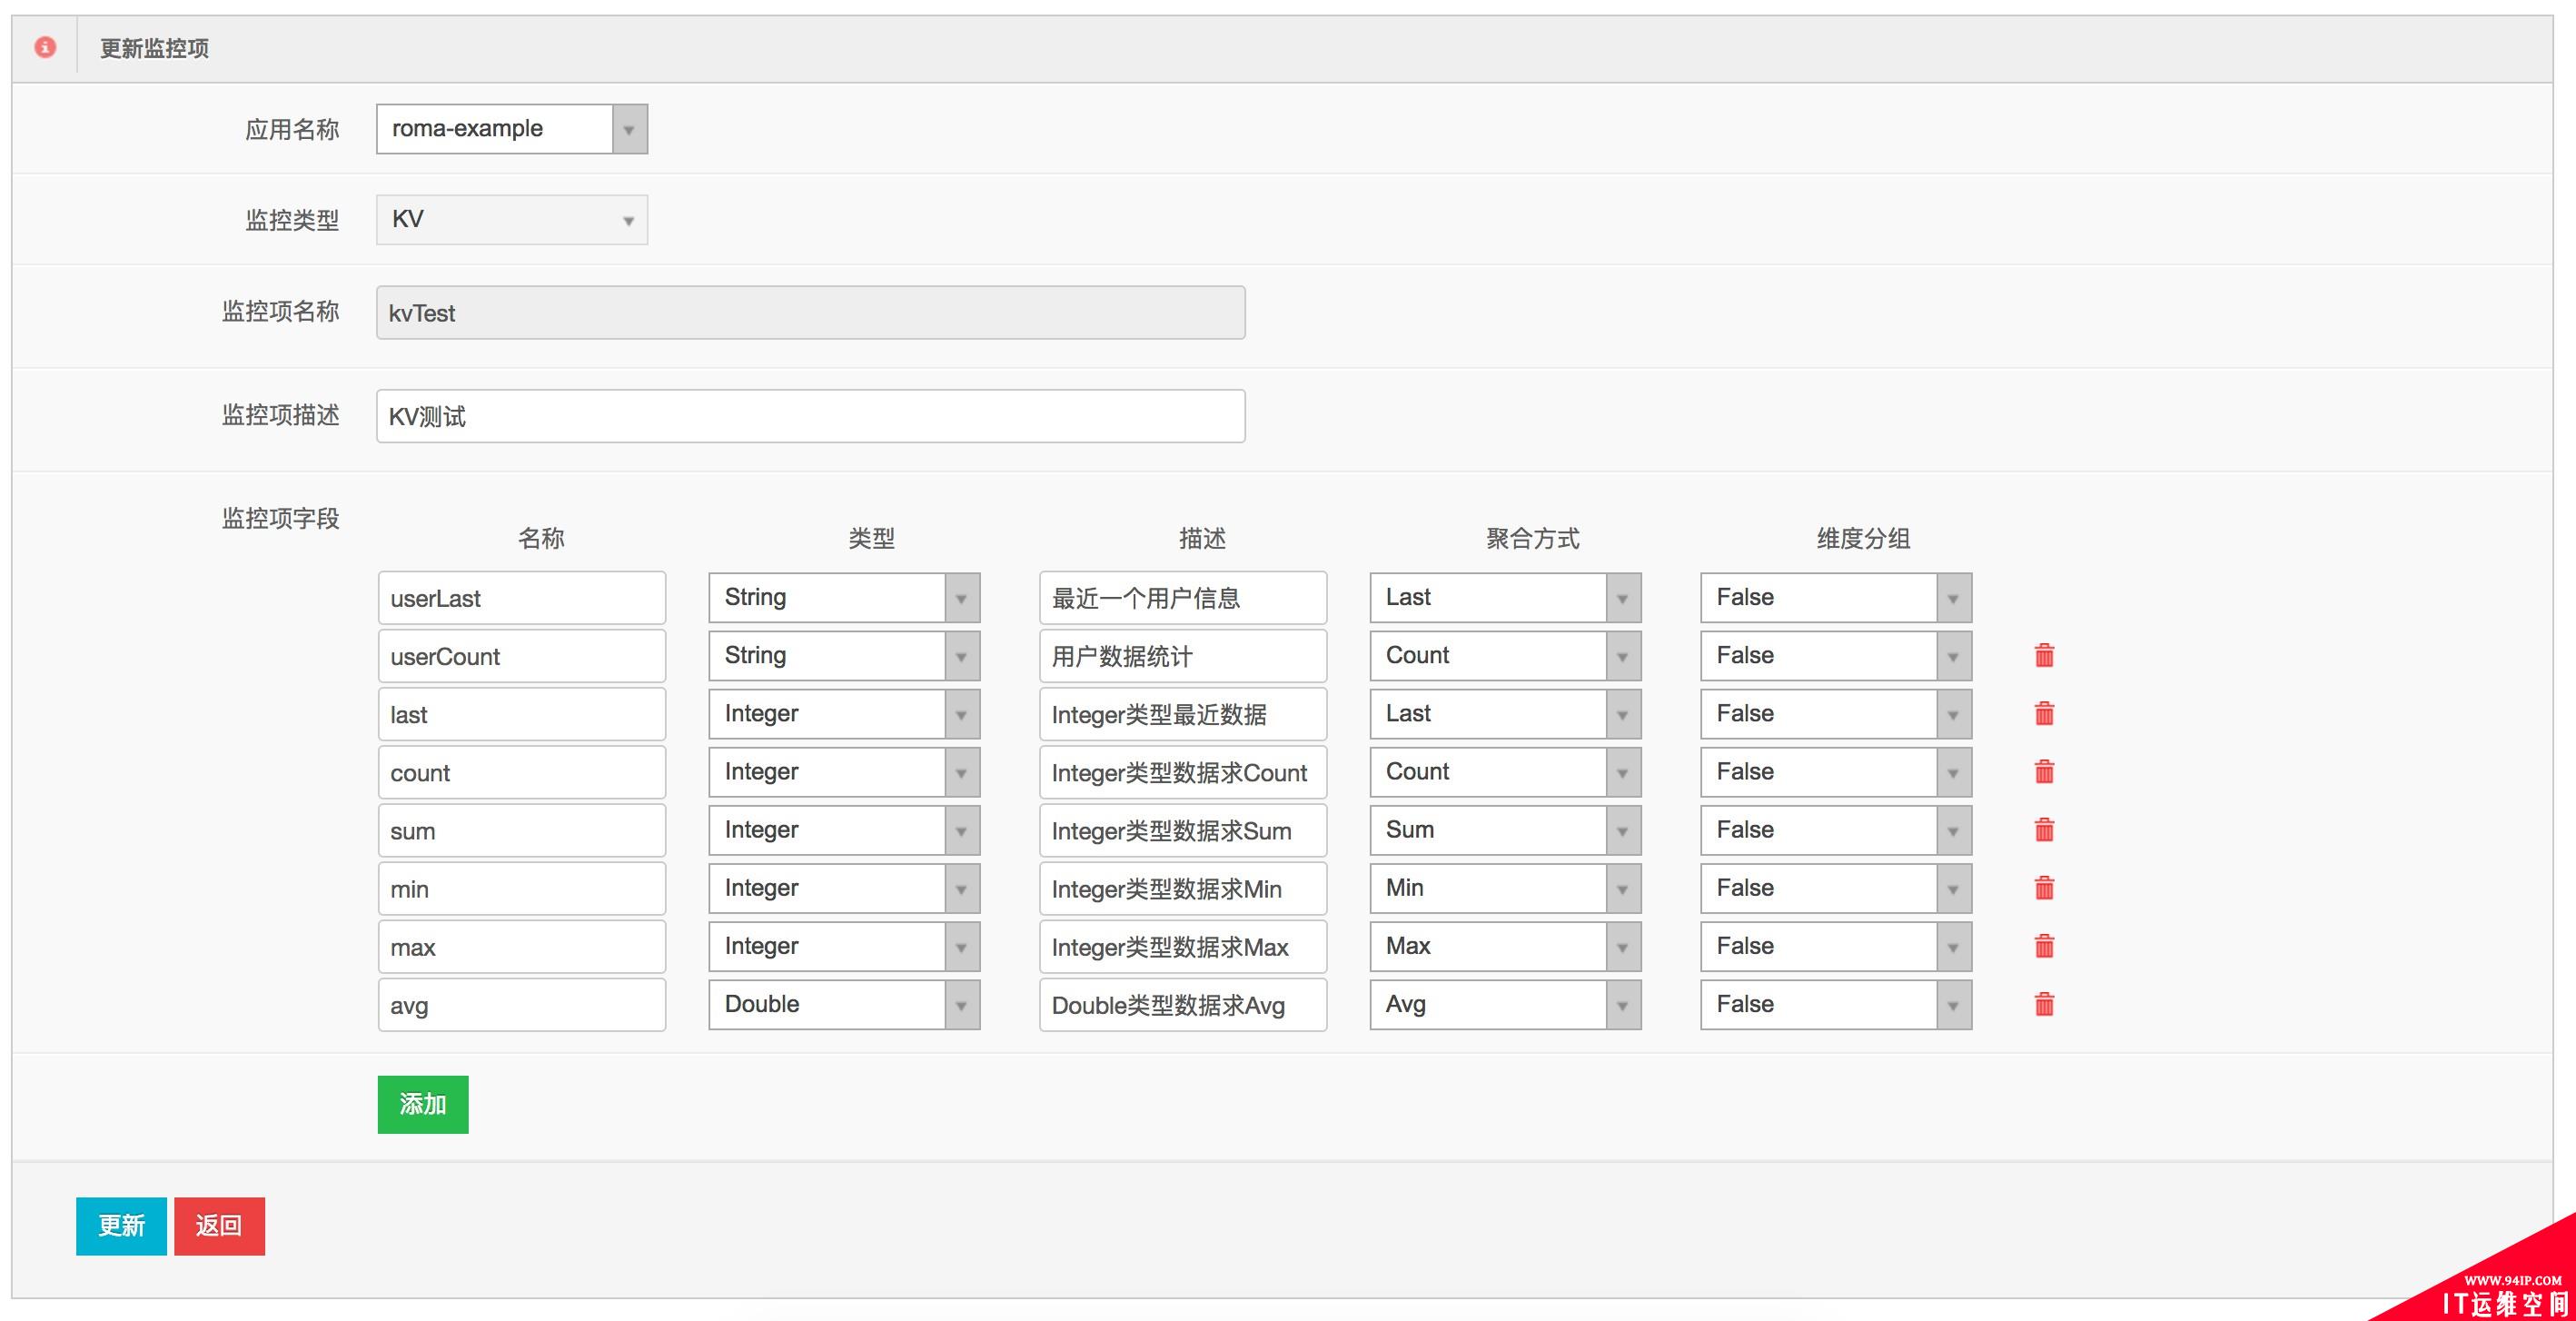The width and height of the screenshot is (2576, 1321).
Task: Open type dropdown for max row
Action: coord(844,946)
